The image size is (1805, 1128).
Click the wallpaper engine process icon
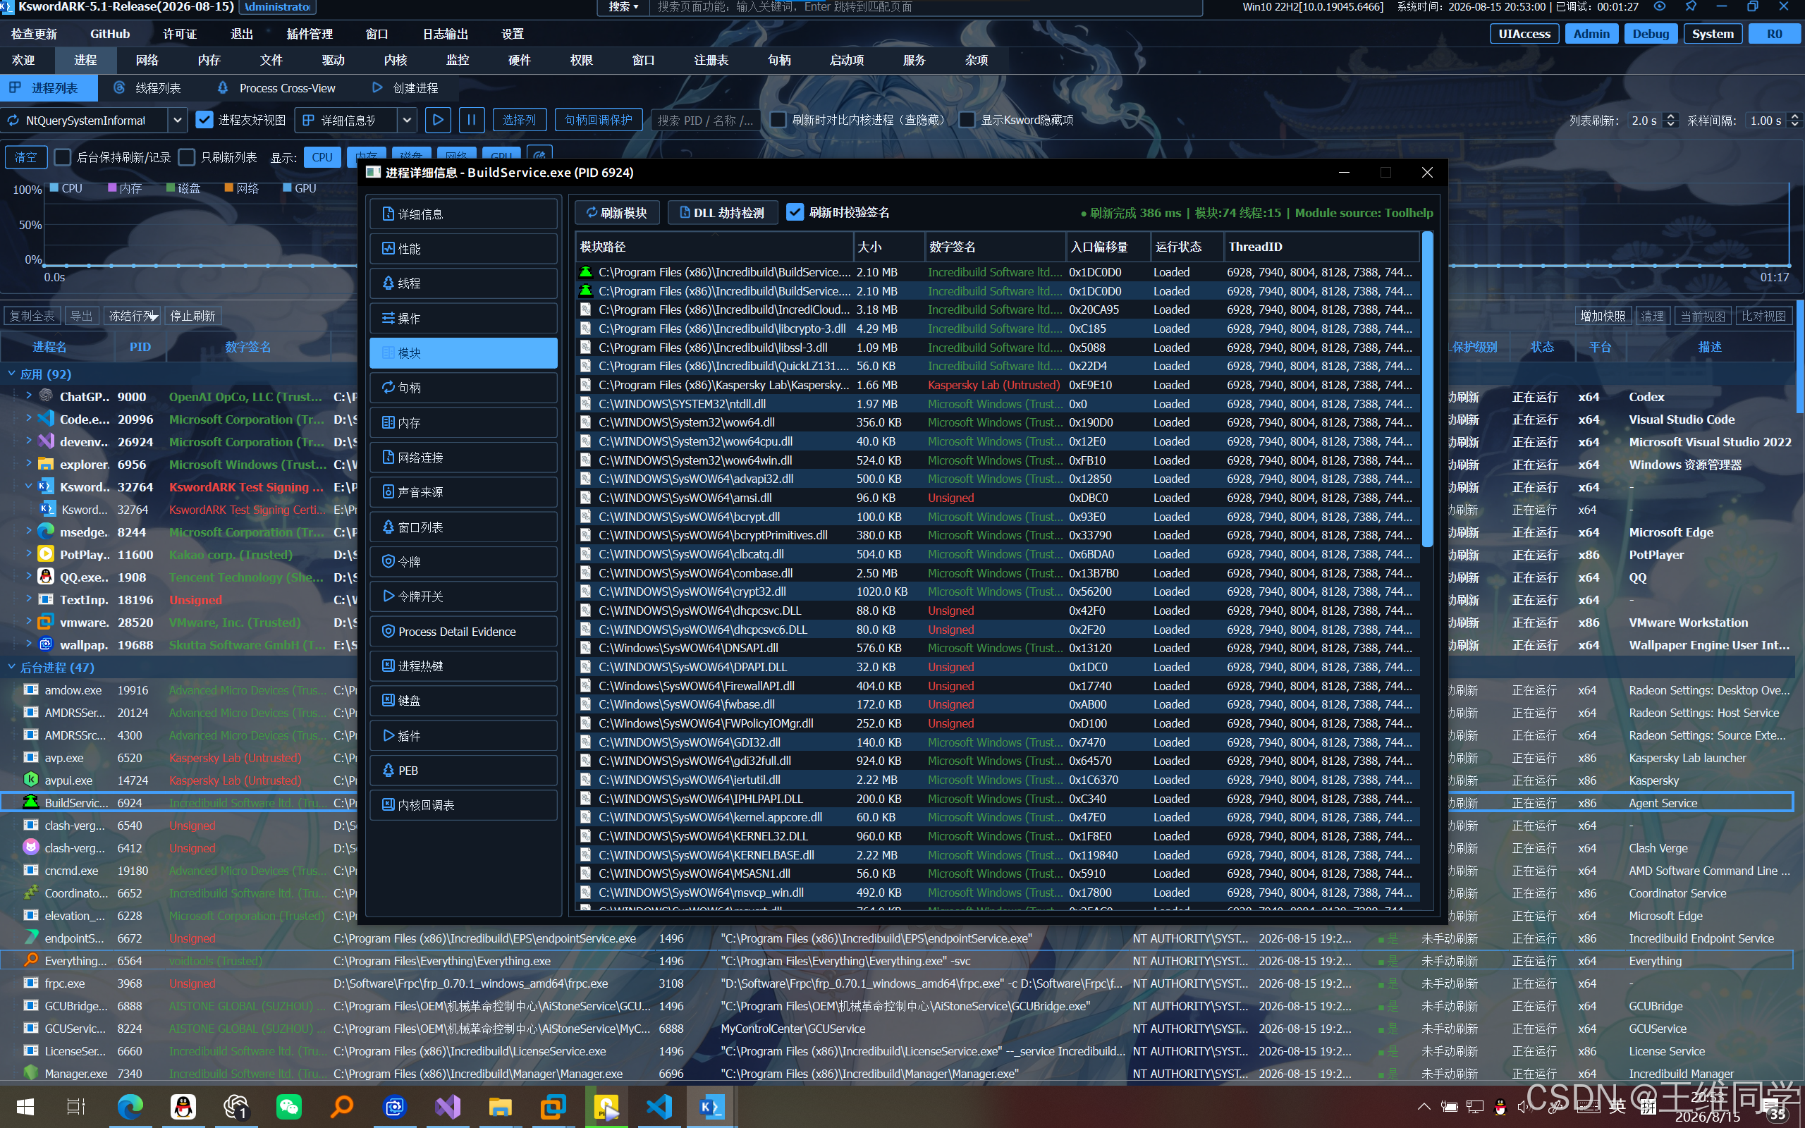click(x=47, y=644)
